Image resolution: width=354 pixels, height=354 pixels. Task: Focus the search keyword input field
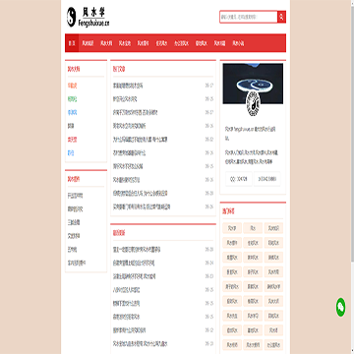(249, 17)
